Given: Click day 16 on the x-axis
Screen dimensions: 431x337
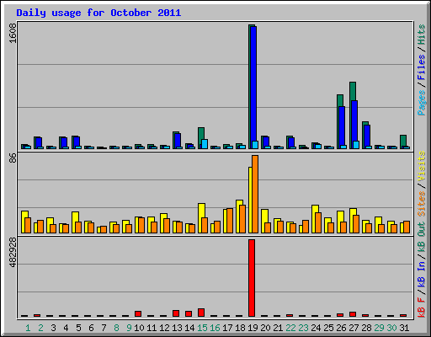Looking at the screenshot, I should coord(215,328).
